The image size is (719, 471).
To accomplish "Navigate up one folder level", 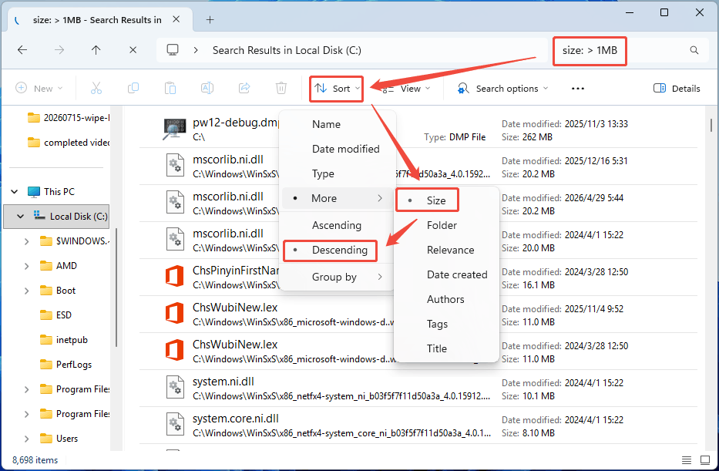I will (x=96, y=50).
